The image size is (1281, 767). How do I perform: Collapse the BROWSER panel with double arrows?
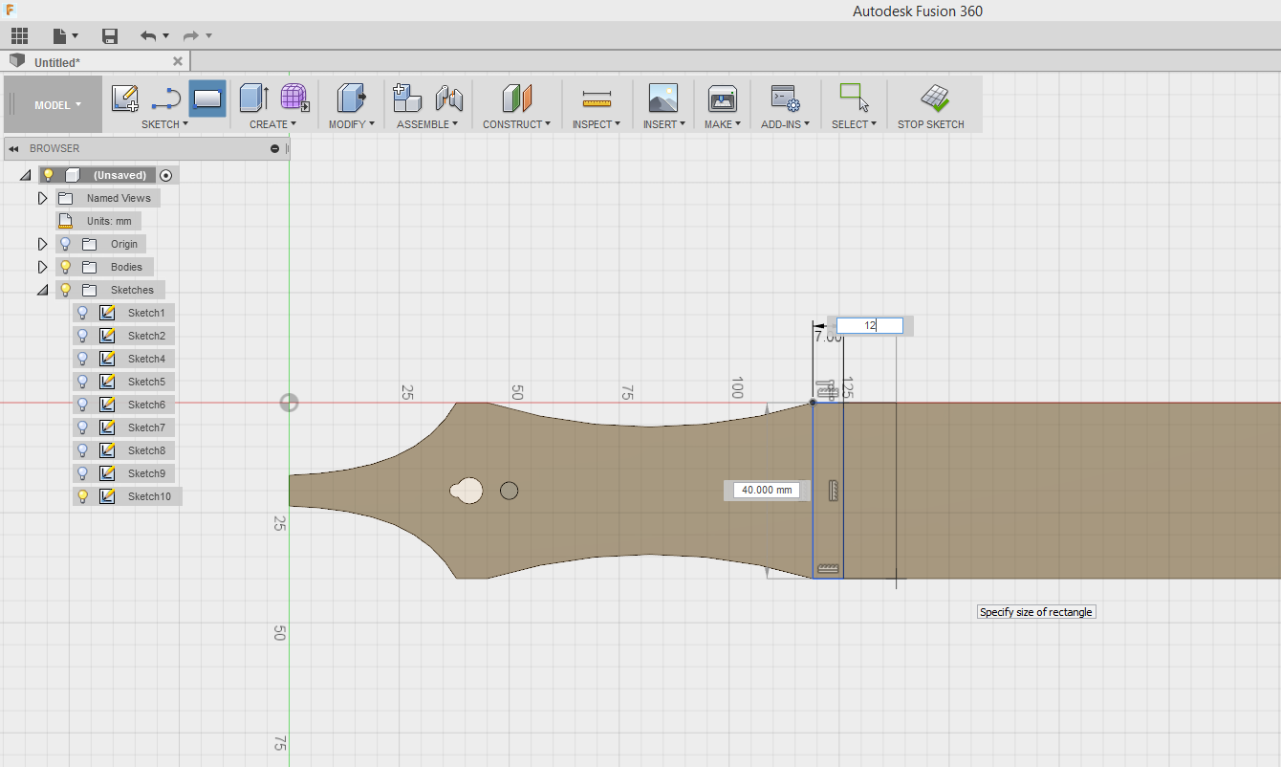[x=14, y=149]
